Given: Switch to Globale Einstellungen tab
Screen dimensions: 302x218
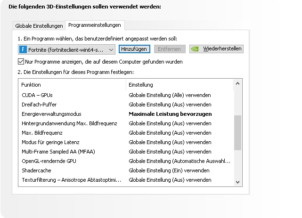Looking at the screenshot, I should pos(39,26).
